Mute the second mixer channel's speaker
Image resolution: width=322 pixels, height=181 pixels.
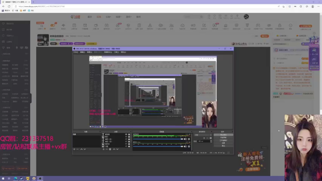click(x=185, y=146)
